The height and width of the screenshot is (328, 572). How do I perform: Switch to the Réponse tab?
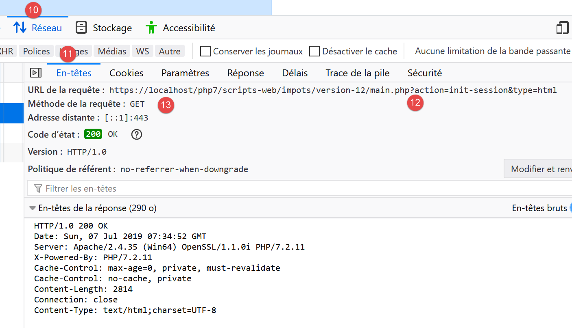pos(245,73)
